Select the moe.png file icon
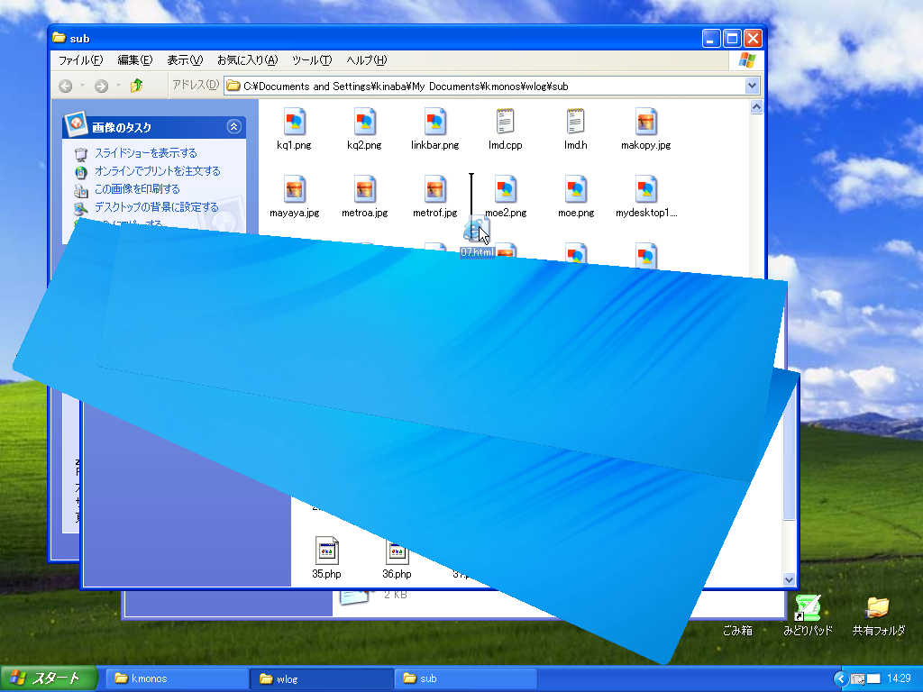The width and height of the screenshot is (923, 692). click(x=575, y=189)
